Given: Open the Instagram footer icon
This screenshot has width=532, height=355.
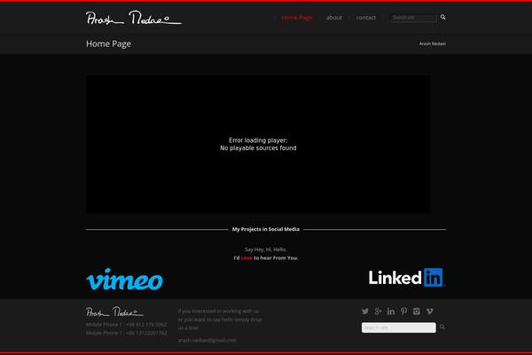Looking at the screenshot, I should [x=417, y=312].
